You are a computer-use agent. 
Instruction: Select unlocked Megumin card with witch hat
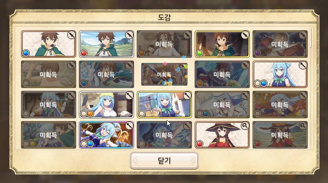point(222,135)
